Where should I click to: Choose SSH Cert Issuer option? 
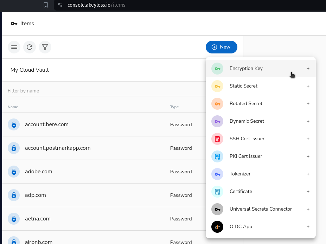(x=261, y=139)
